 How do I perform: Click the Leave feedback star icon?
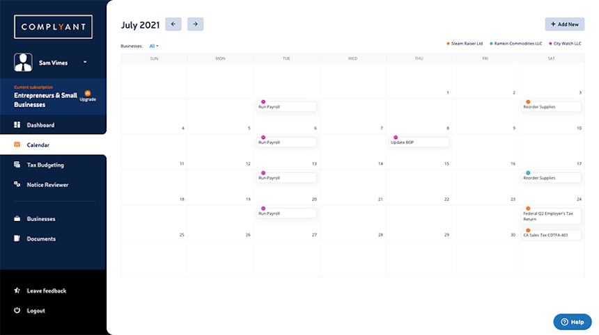pos(17,291)
